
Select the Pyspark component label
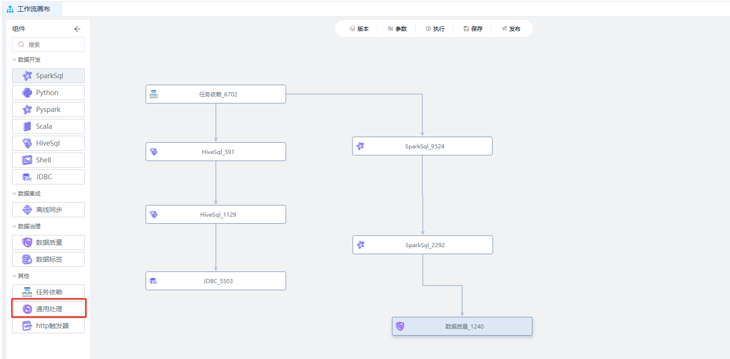coord(48,110)
